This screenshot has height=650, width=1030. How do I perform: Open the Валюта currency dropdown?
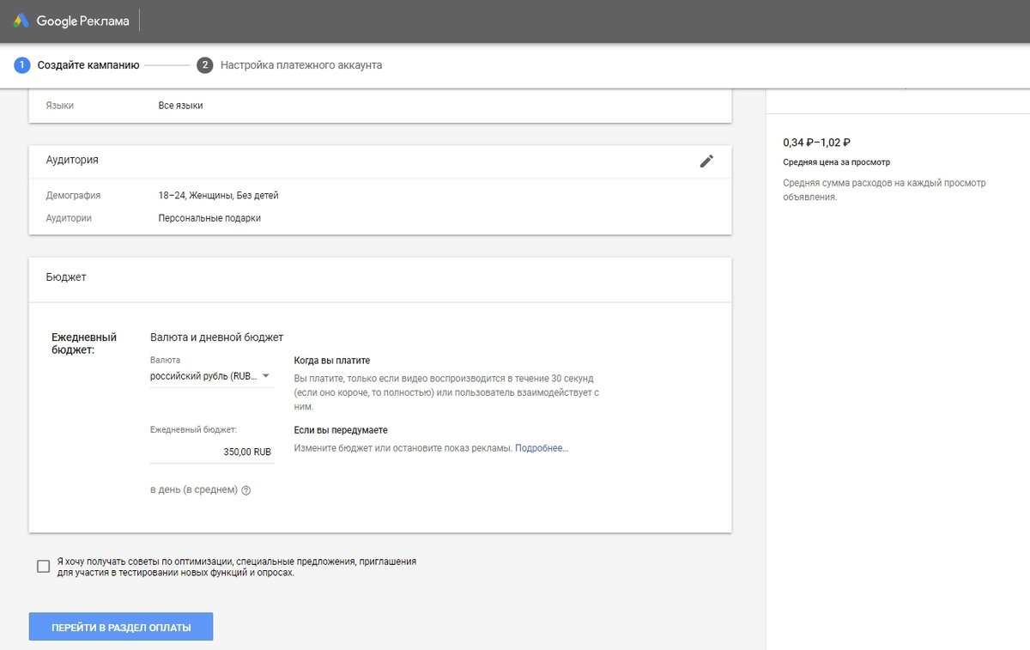212,376
